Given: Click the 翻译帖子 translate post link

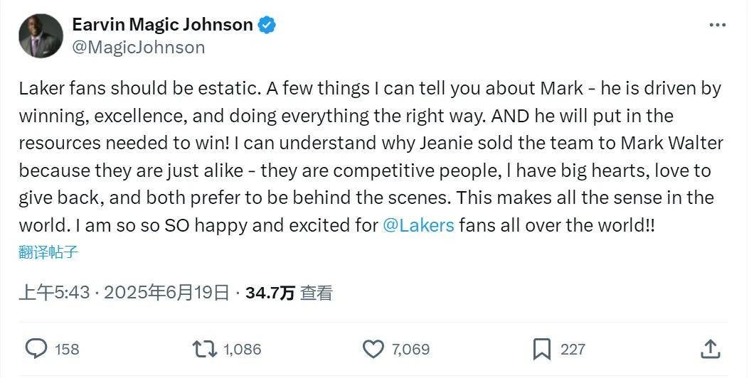Looking at the screenshot, I should pyautogui.click(x=48, y=251).
